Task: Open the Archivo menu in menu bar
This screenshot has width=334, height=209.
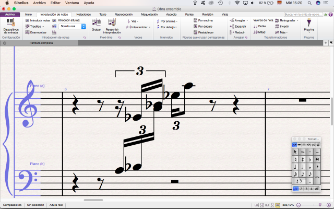Action: (x=40, y=3)
